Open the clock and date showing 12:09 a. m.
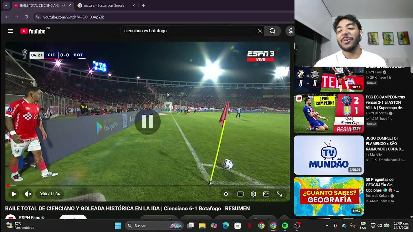Viewport: 413px width, 232px height. tap(401, 226)
